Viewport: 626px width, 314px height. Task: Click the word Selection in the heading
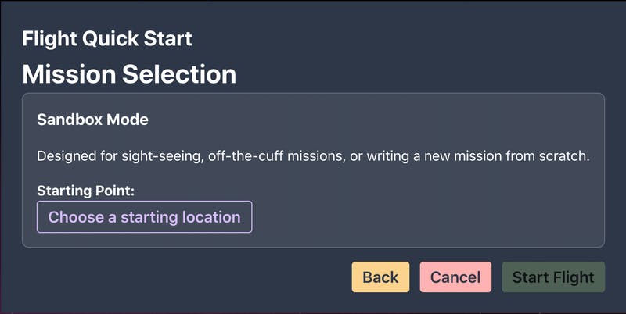(179, 74)
